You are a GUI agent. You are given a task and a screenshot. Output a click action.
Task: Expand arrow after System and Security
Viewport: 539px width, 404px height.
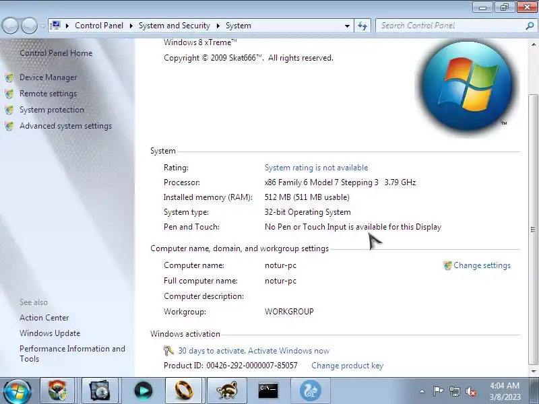click(218, 26)
